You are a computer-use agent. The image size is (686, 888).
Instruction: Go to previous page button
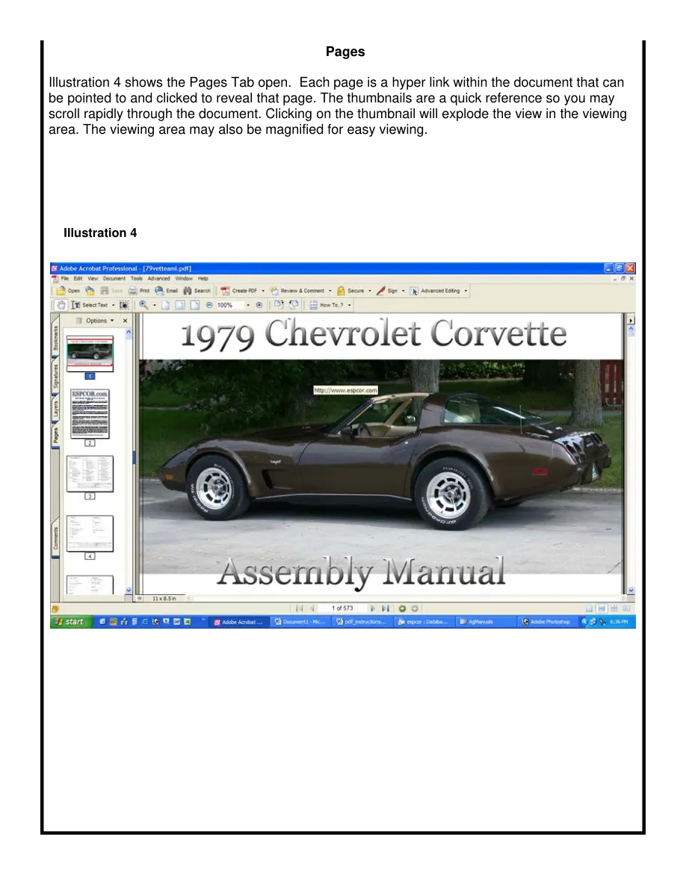point(312,608)
